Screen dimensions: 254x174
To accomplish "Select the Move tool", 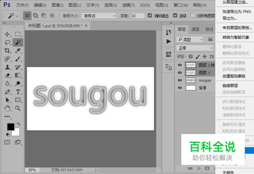I will coord(7,34).
